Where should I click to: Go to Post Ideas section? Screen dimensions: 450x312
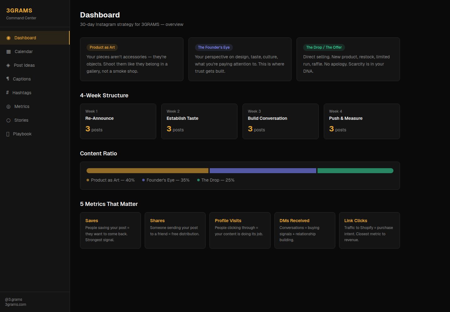tap(35, 65)
